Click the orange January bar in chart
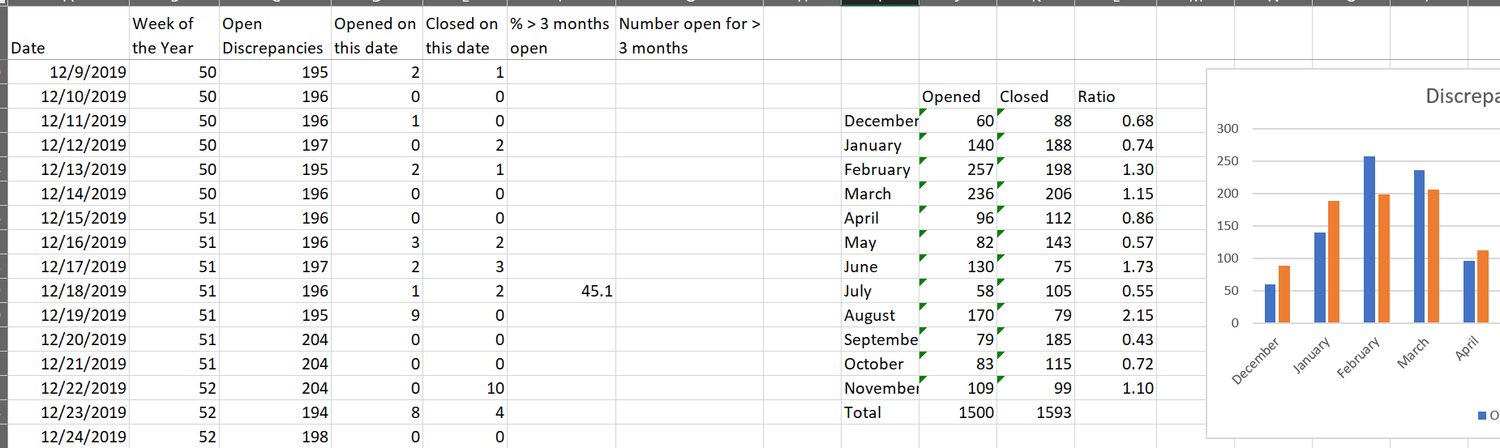Screen dimensions: 1500x448 [1334, 262]
